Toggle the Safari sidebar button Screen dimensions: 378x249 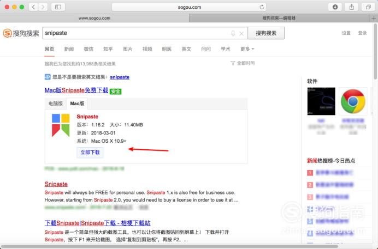tap(58, 7)
